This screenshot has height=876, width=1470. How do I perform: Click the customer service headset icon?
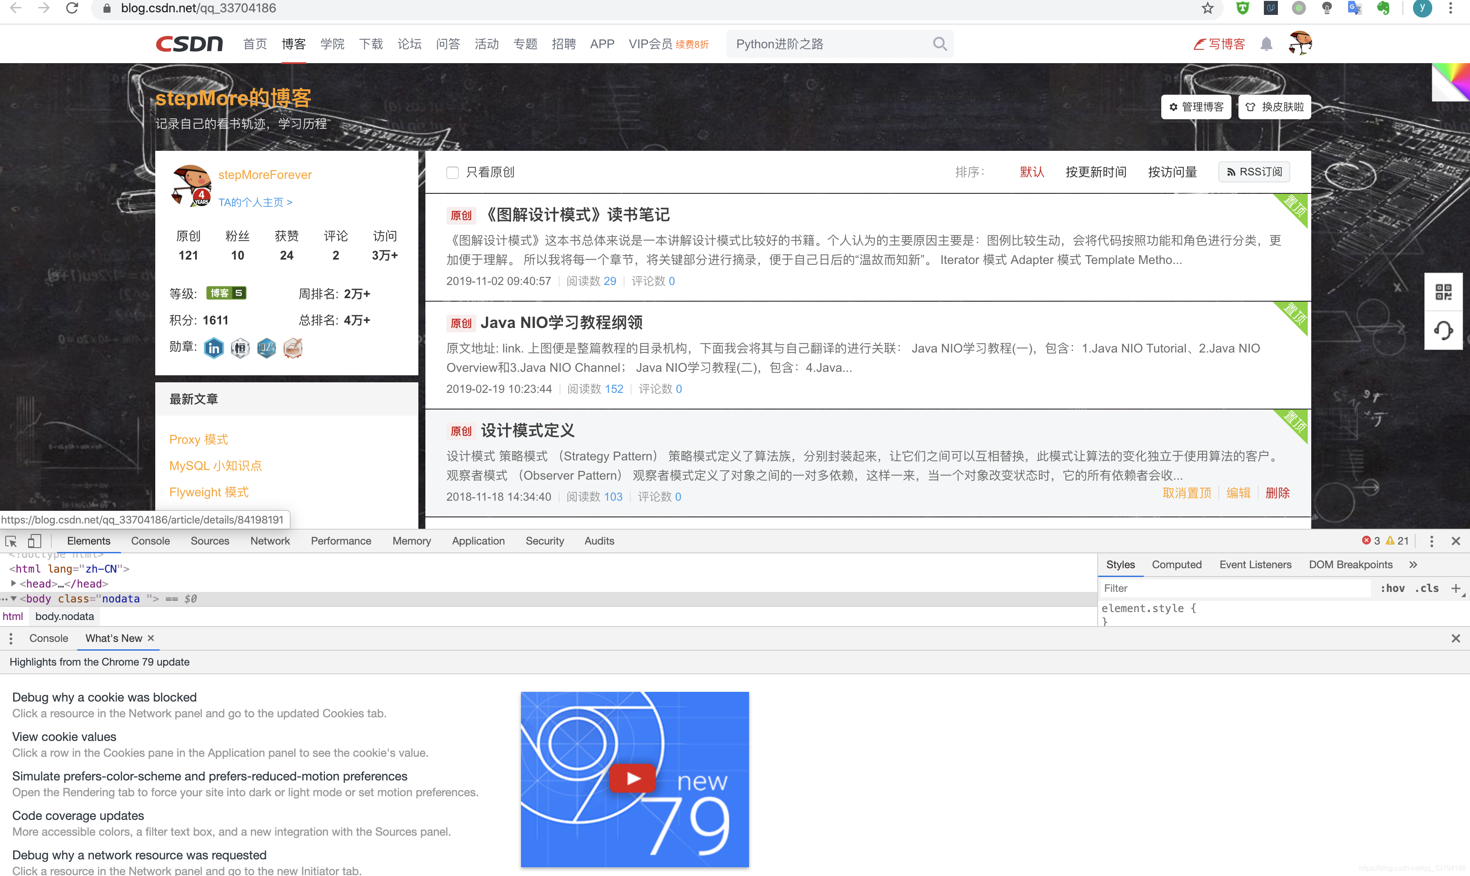(1443, 331)
